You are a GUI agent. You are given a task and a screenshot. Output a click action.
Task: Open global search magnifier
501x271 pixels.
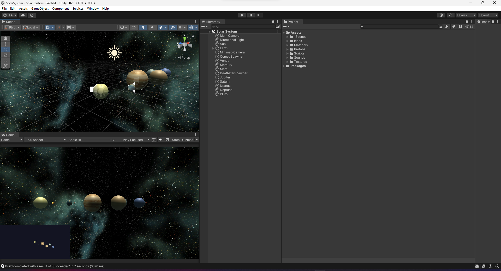(x=450, y=15)
